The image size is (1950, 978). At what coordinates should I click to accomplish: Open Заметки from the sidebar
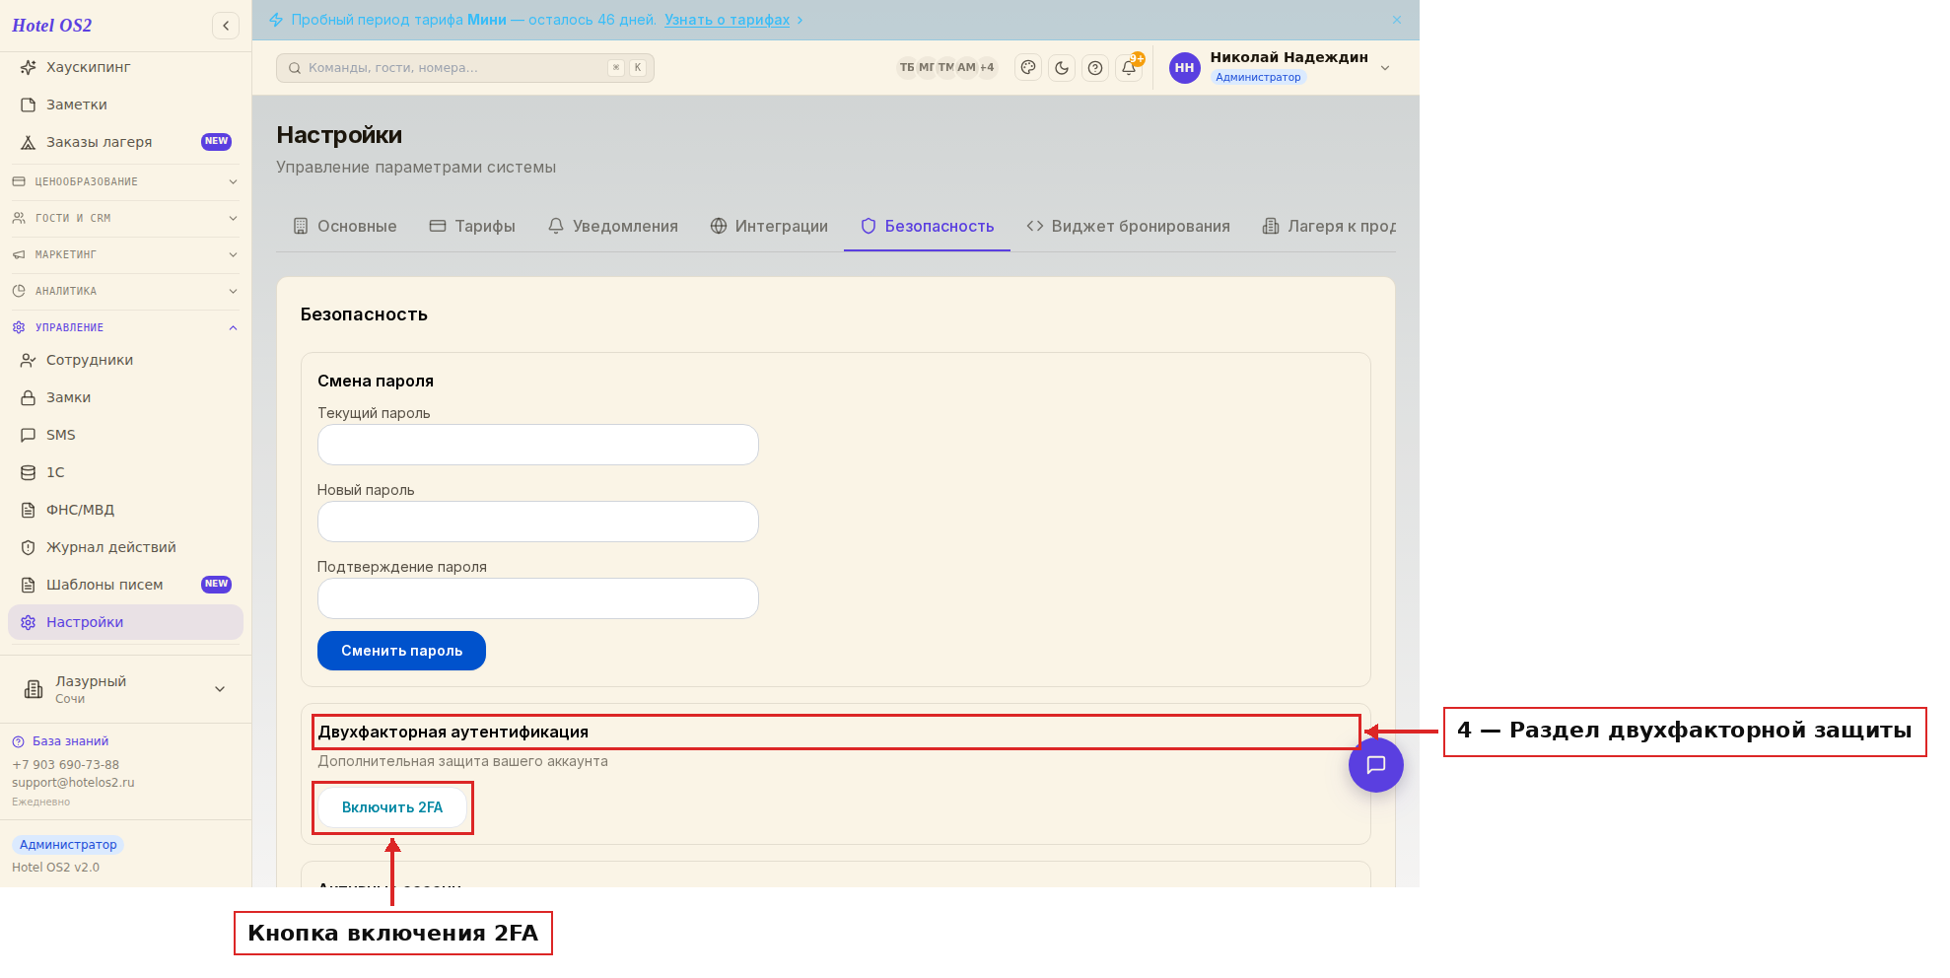[125, 105]
